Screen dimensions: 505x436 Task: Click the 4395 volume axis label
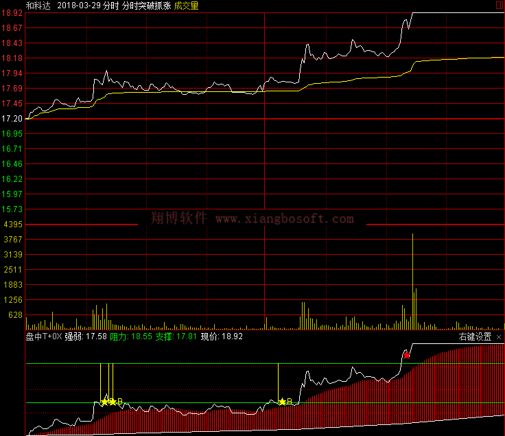[13, 225]
